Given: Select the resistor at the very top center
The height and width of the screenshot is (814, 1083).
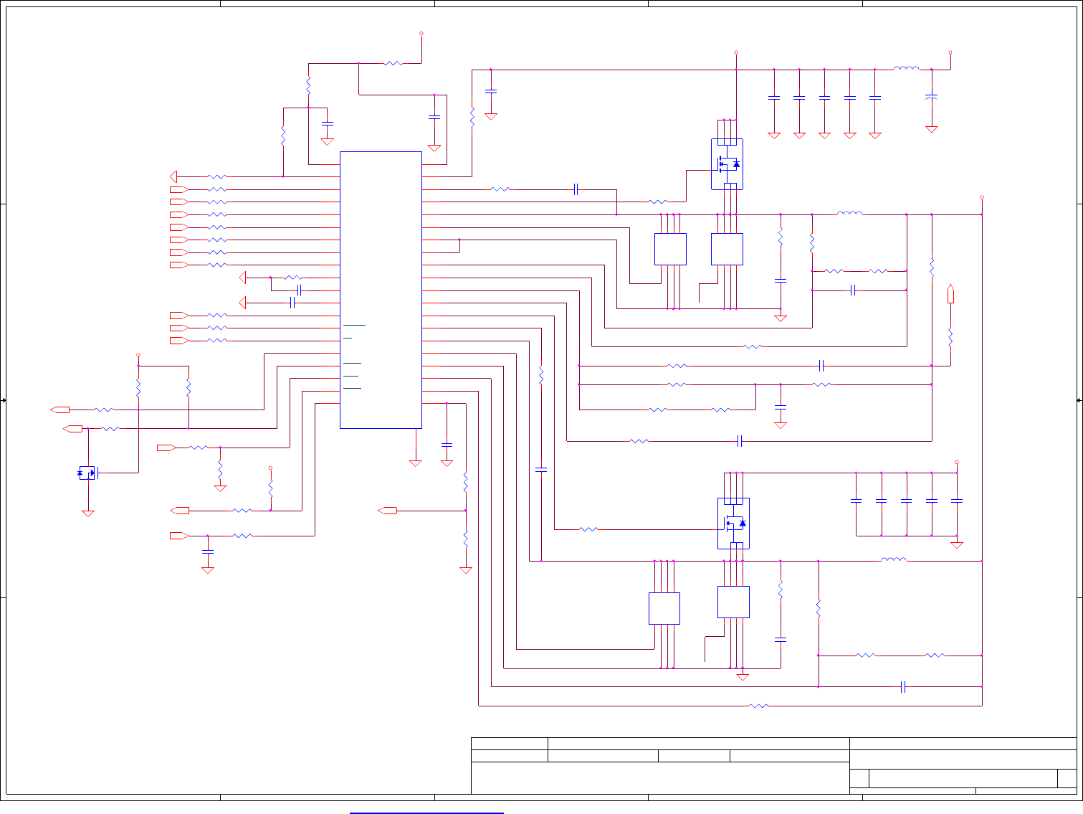Looking at the screenshot, I should (x=393, y=63).
